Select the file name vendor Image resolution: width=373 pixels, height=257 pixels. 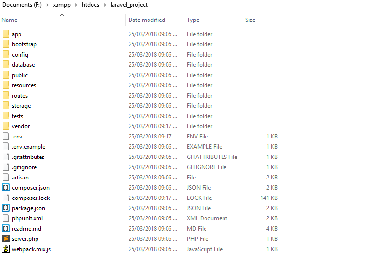point(21,126)
